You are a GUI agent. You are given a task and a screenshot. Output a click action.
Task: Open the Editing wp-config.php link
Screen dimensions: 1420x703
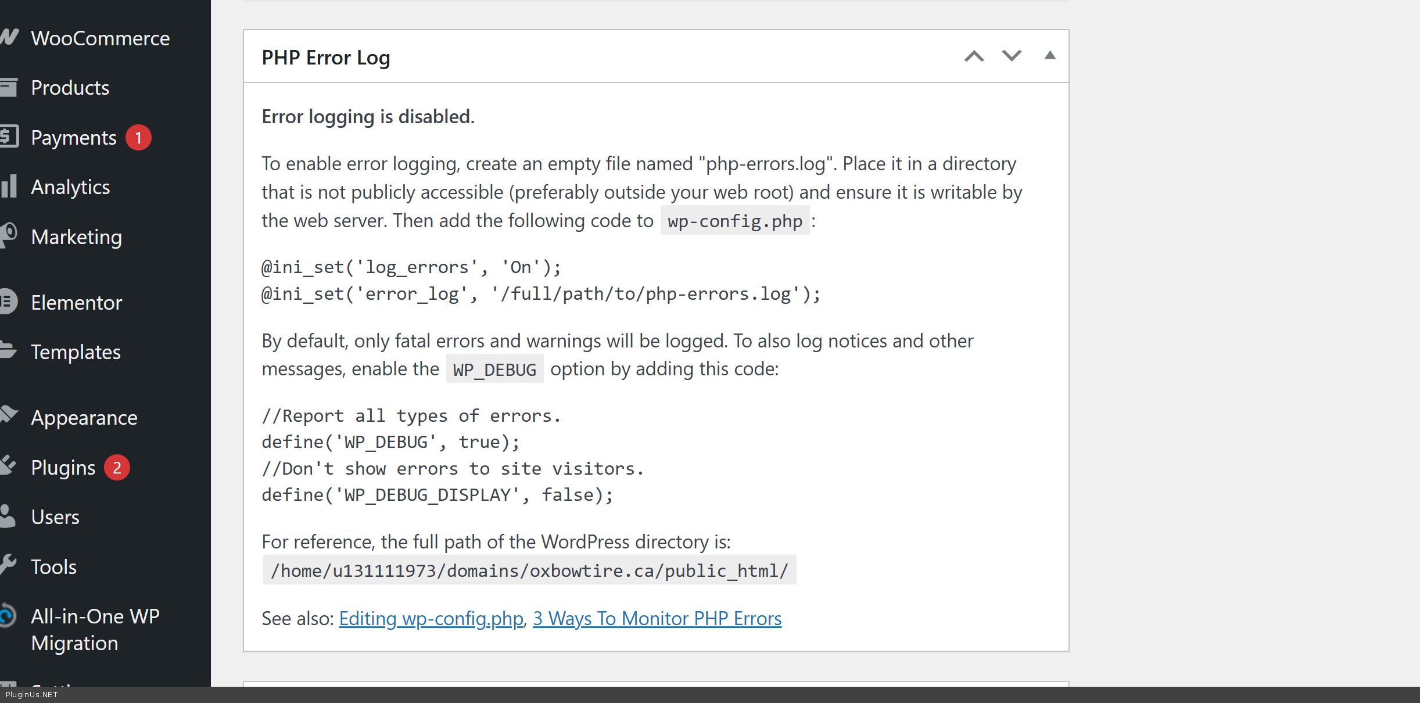(431, 619)
